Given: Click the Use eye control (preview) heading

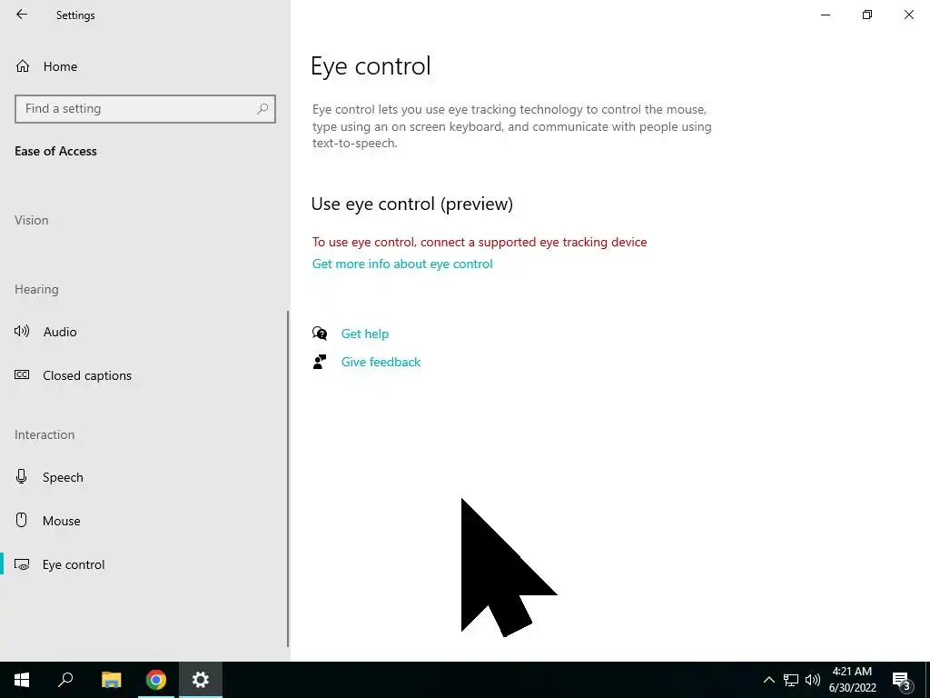Looking at the screenshot, I should coord(411,204).
